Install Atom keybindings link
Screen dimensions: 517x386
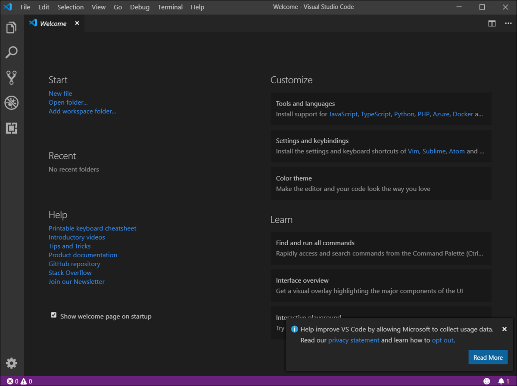[x=457, y=151]
